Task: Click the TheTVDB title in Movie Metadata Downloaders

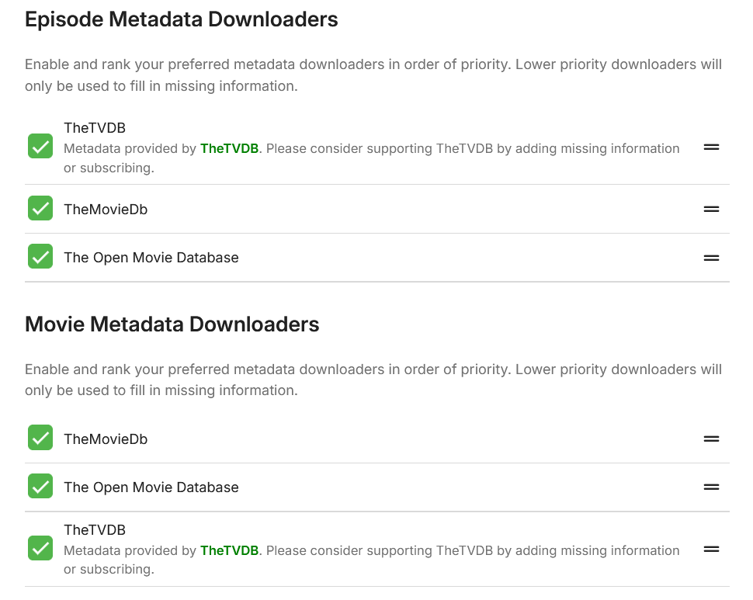Action: pyautogui.click(x=95, y=530)
